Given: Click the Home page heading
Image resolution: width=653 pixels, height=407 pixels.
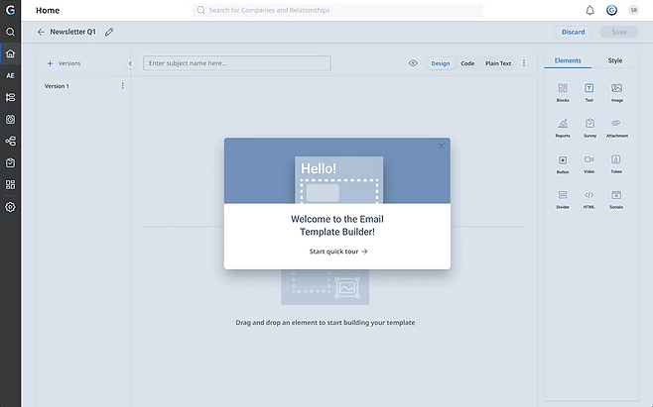Looking at the screenshot, I should 48,10.
